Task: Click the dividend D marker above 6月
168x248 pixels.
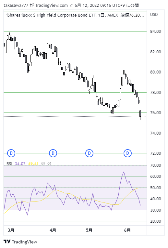Action: (x=127, y=153)
